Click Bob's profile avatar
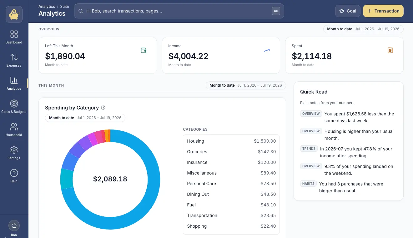413x238 pixels. pos(14,225)
